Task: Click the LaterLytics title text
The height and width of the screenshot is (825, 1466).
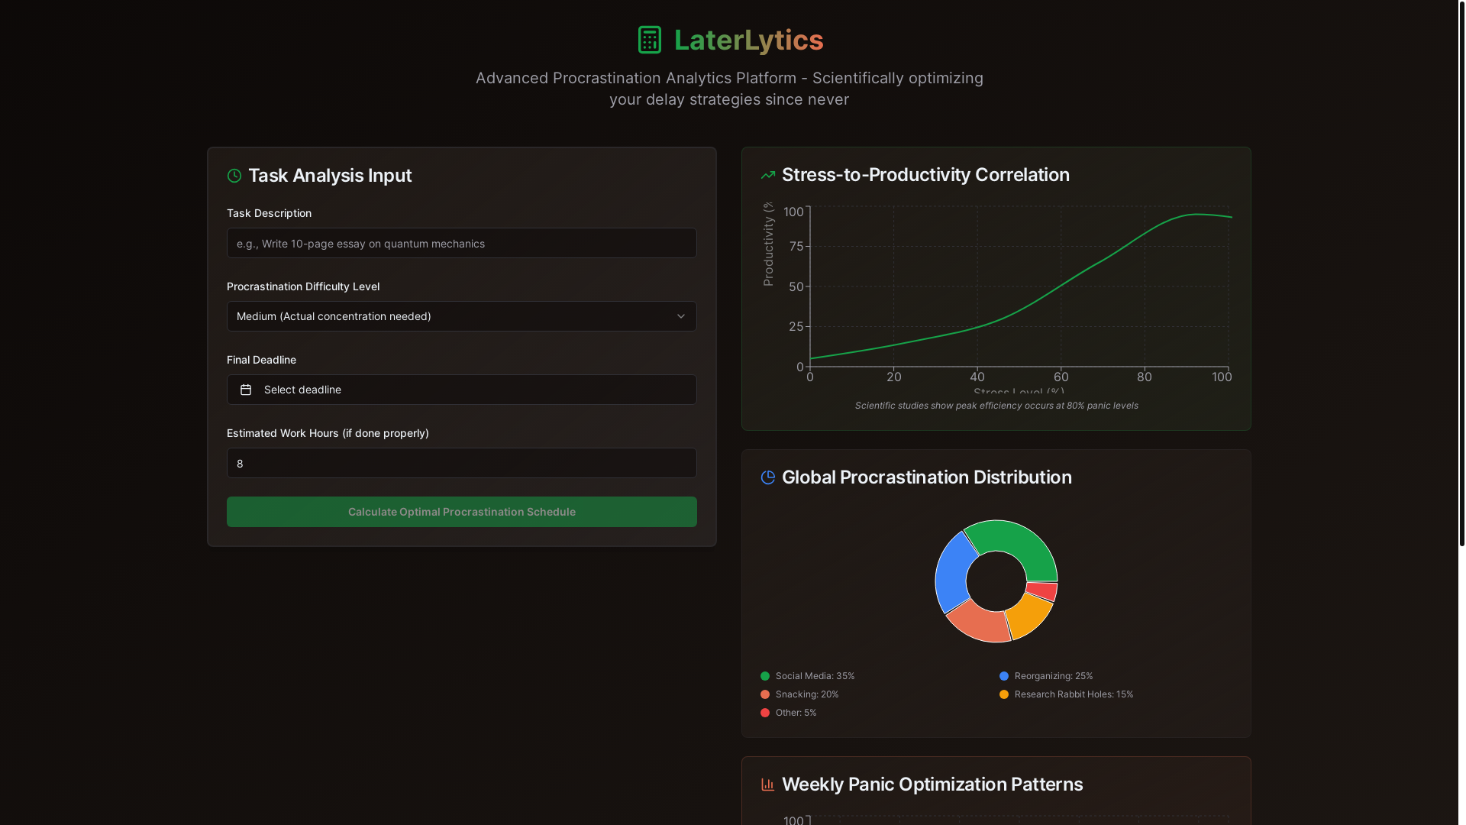Action: pyautogui.click(x=748, y=40)
